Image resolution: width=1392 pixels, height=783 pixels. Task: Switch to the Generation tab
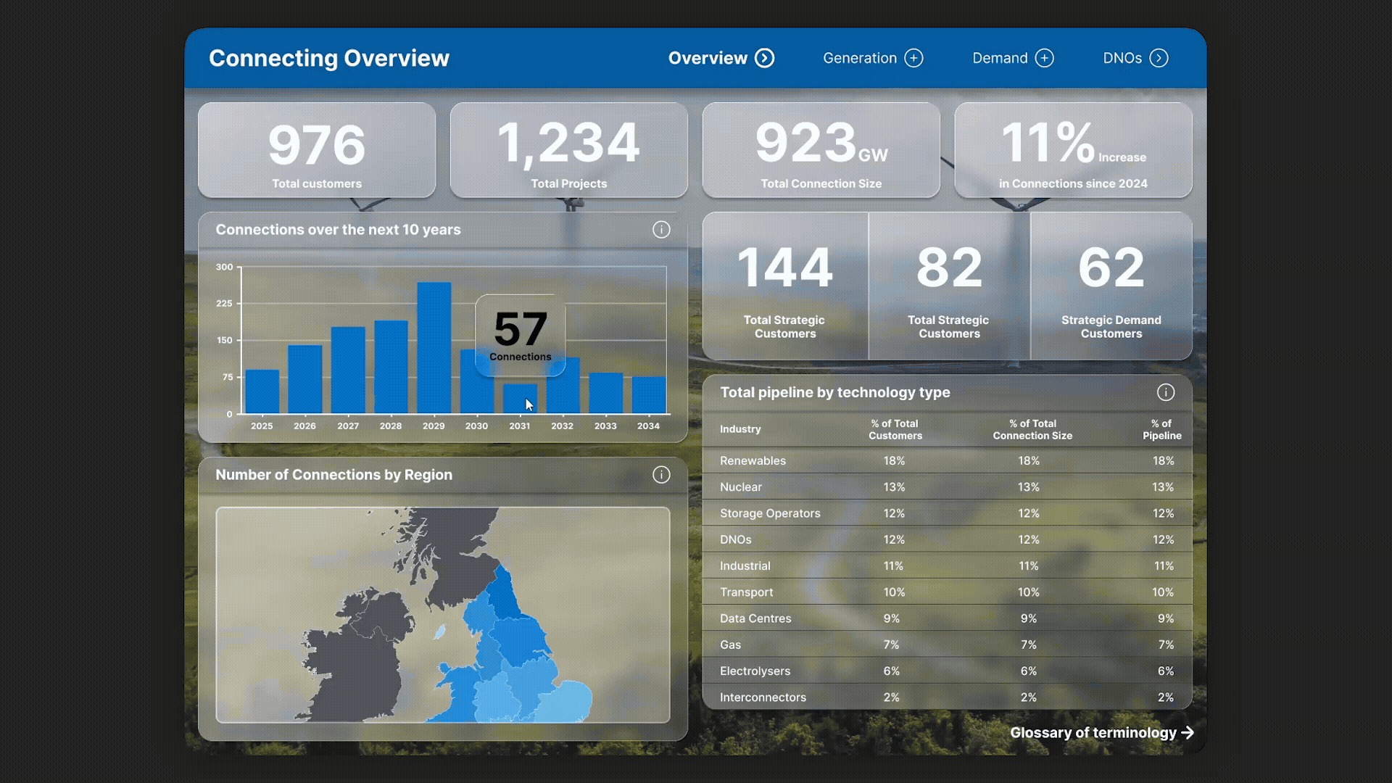pos(873,58)
